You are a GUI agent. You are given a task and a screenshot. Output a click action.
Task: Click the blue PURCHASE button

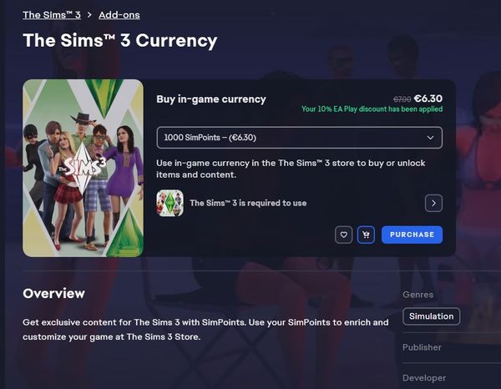click(412, 235)
